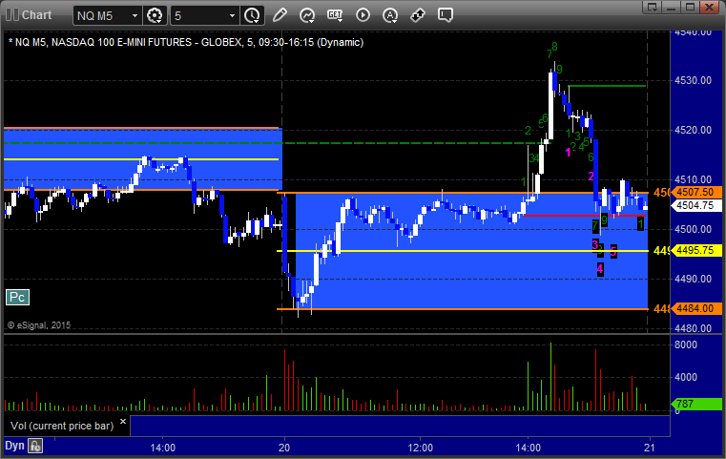Click the Chart window title text

[36, 15]
